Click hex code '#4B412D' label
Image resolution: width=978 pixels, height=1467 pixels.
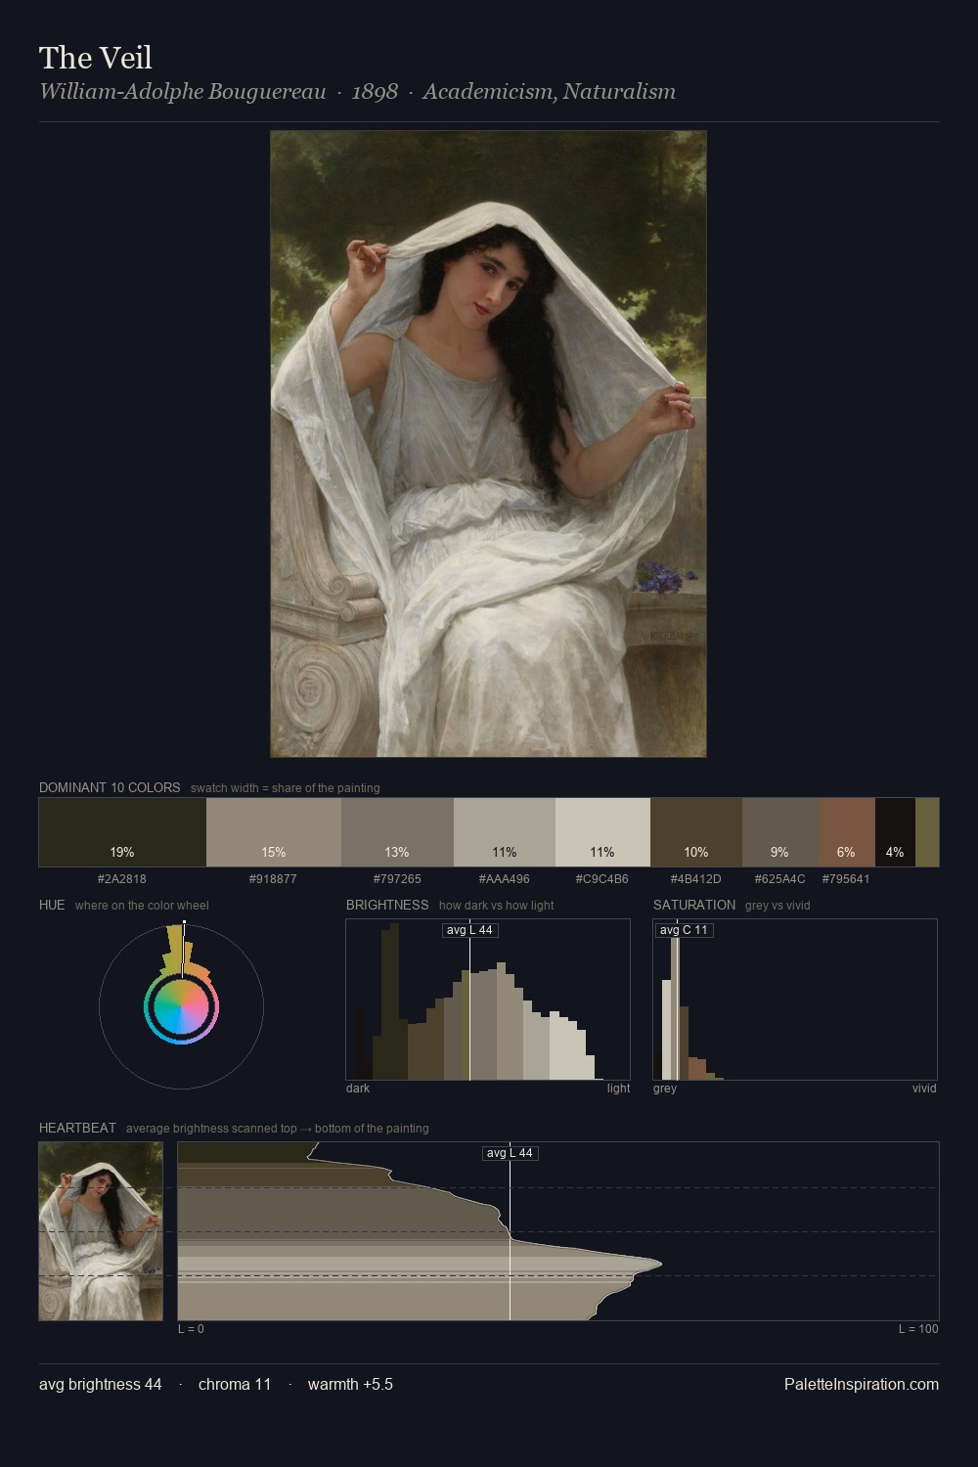click(x=696, y=879)
